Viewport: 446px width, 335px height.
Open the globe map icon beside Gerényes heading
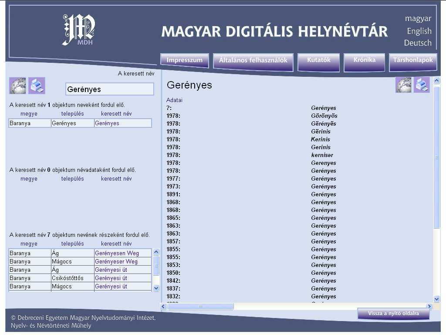click(403, 85)
